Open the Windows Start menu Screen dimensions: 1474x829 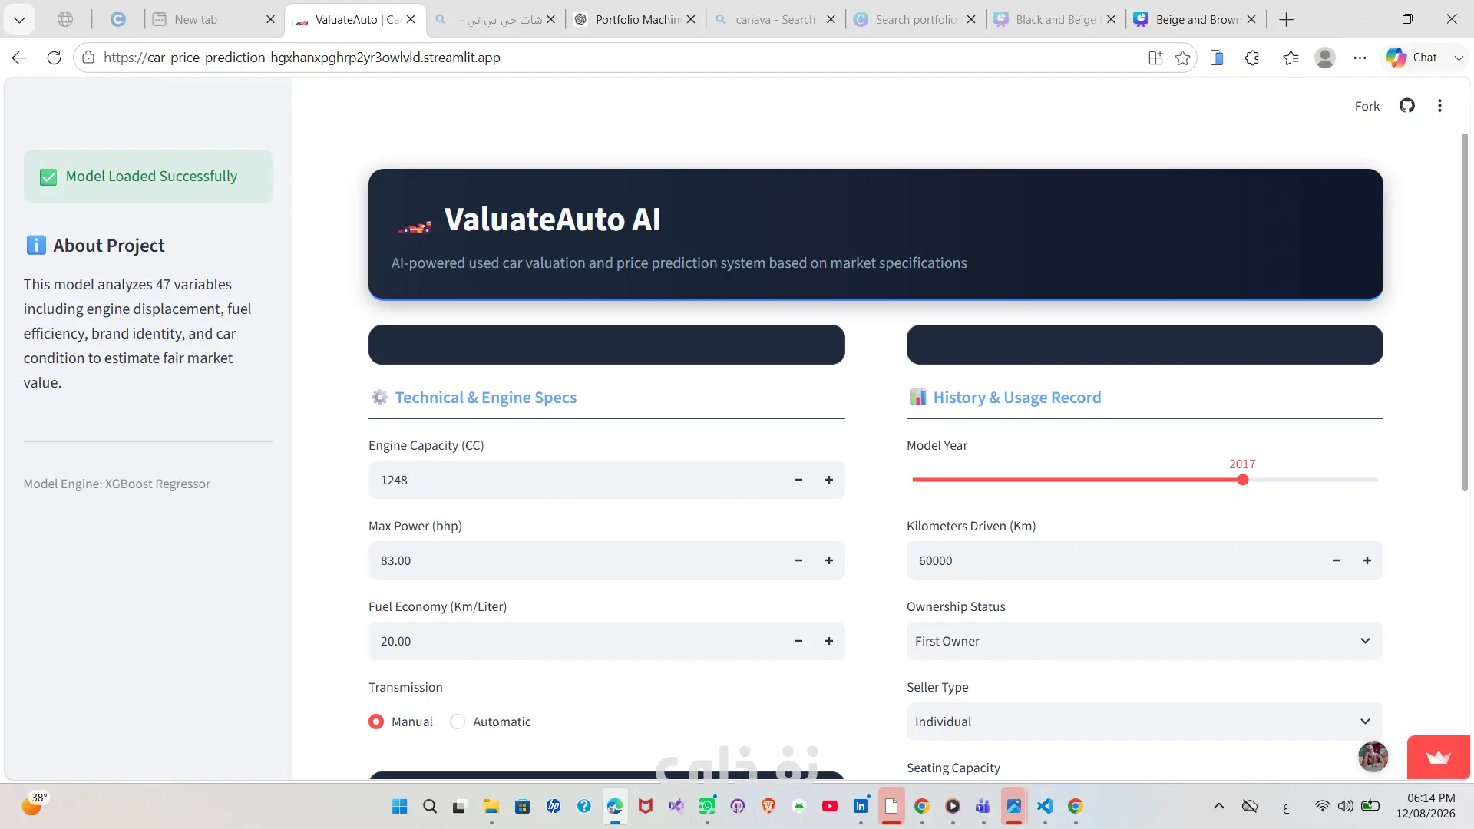399,806
